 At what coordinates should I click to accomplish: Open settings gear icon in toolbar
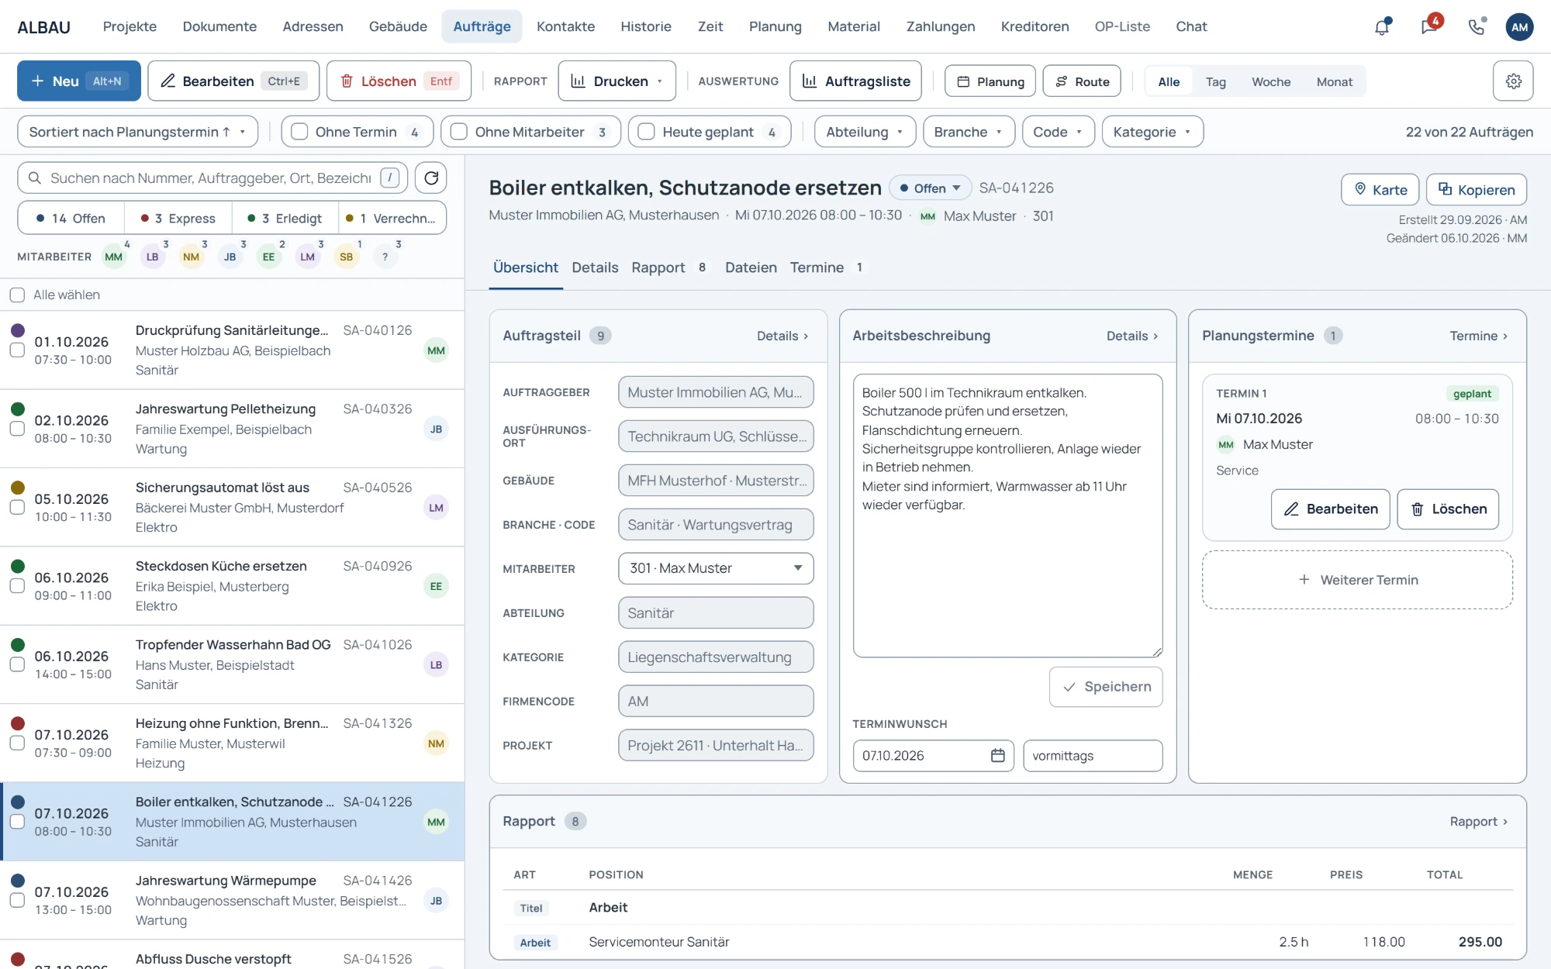click(1513, 81)
